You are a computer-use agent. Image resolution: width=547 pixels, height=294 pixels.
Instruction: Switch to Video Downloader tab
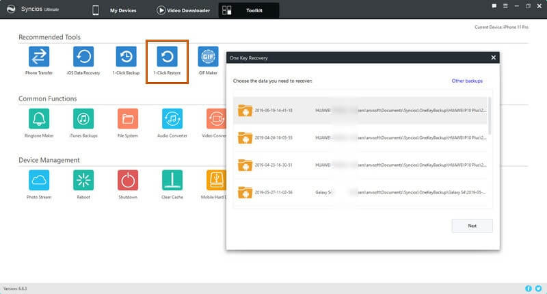coord(183,10)
